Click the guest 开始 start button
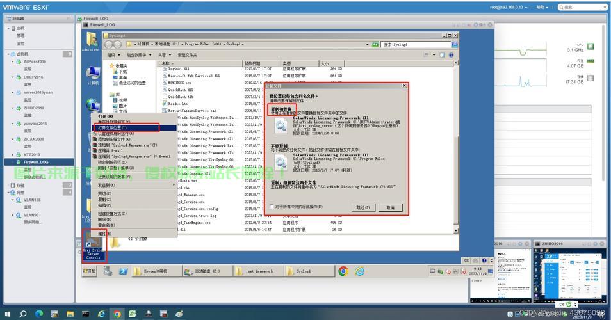 pos(89,271)
